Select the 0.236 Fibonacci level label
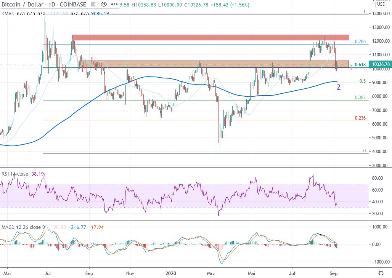392x278 pixels. click(360, 118)
